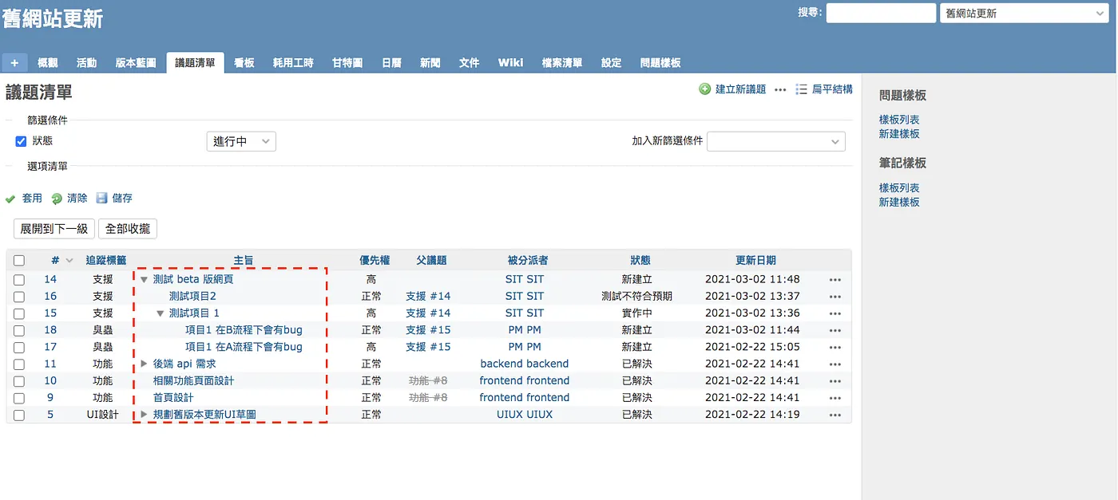1118x500 pixels.
Task: Open the 檔案清單 tab
Action: (562, 63)
